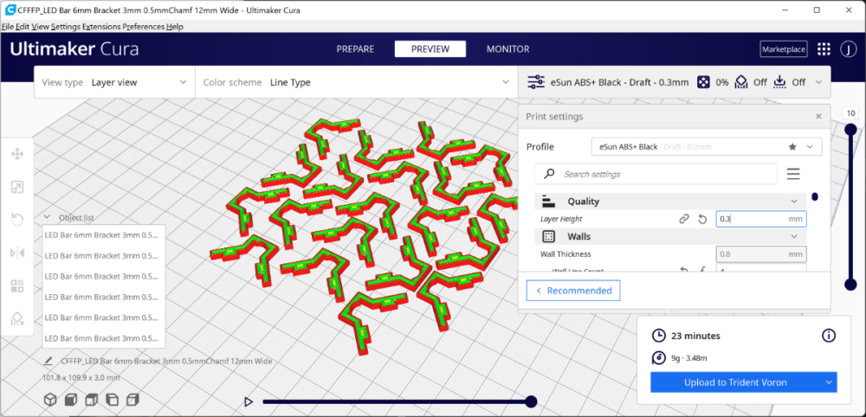This screenshot has height=417, width=866.
Task: Select the Move tool in the left toolbar
Action: [x=17, y=154]
